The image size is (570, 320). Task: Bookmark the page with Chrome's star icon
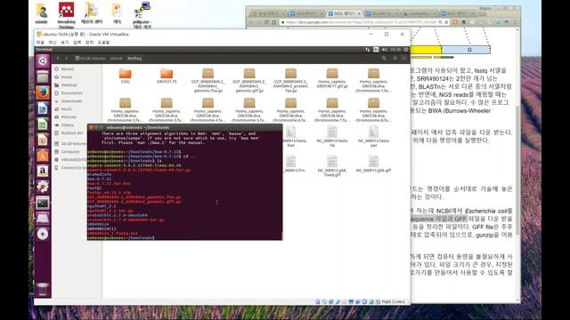(x=446, y=22)
